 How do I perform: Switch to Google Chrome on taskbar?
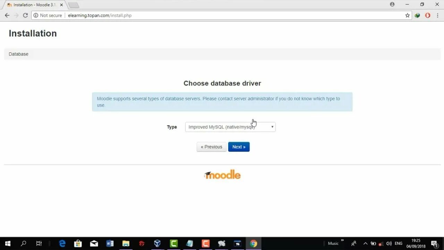point(254,243)
